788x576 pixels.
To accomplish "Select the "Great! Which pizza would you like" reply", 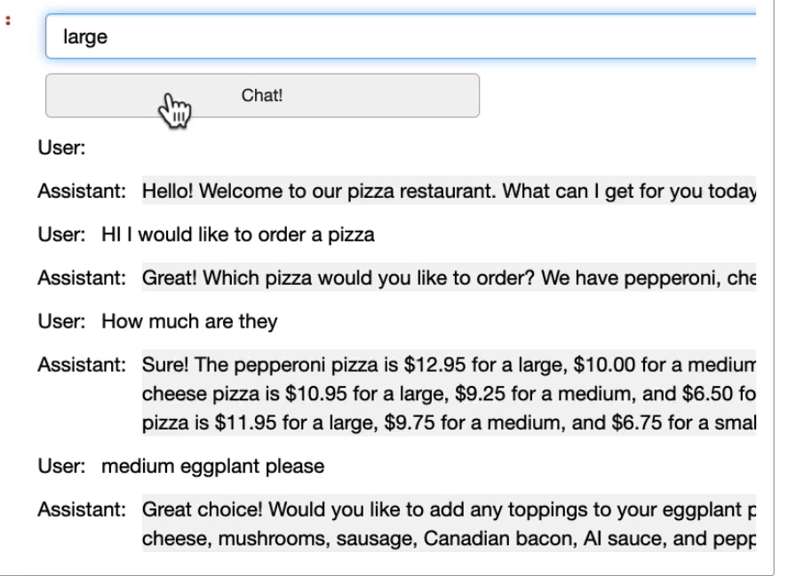I will click(x=449, y=278).
